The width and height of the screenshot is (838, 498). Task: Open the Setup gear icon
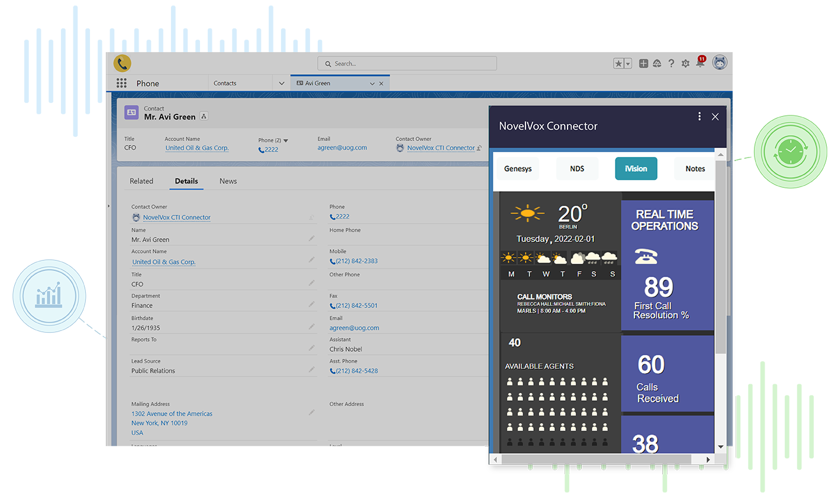[685, 63]
